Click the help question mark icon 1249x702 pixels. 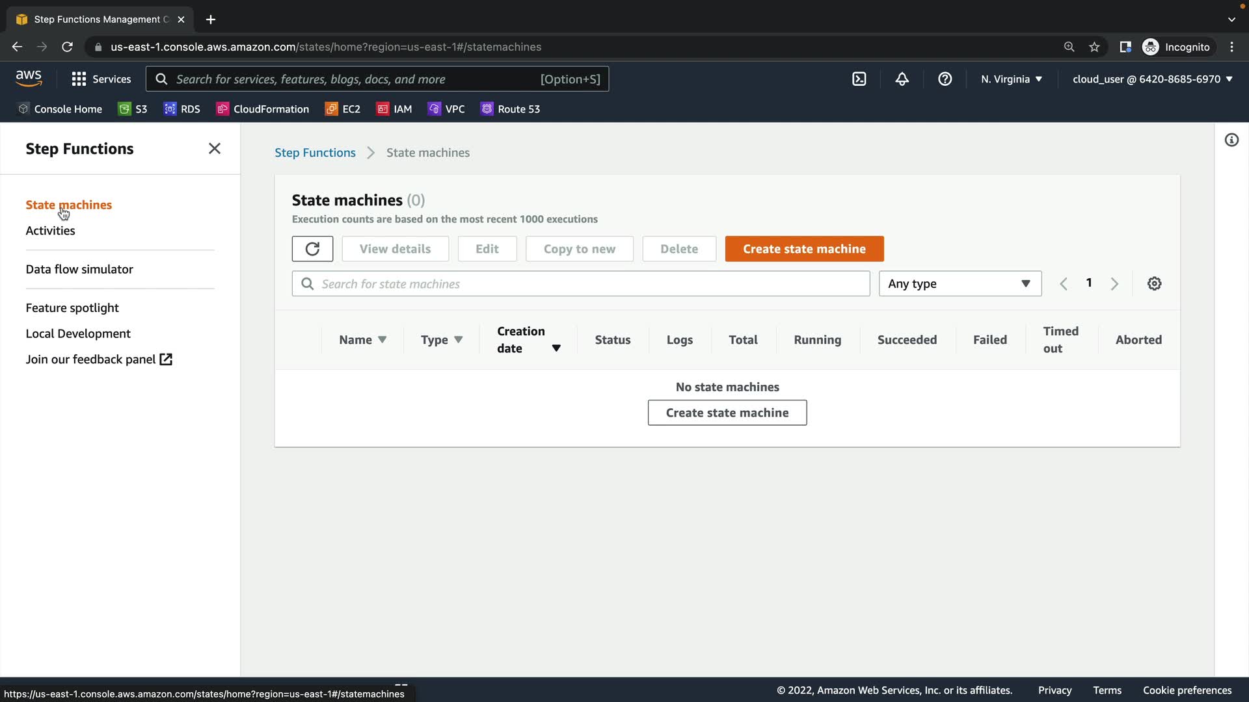coord(945,79)
